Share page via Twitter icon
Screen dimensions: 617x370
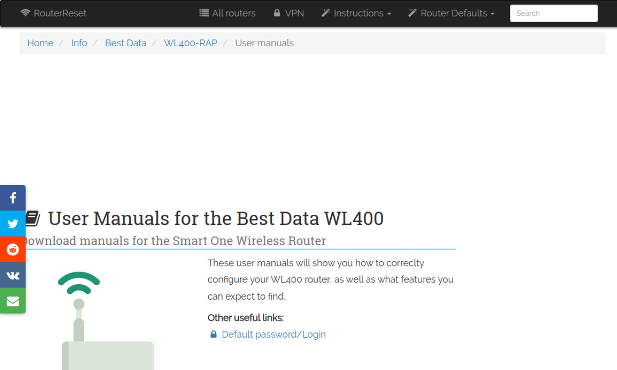coord(13,224)
